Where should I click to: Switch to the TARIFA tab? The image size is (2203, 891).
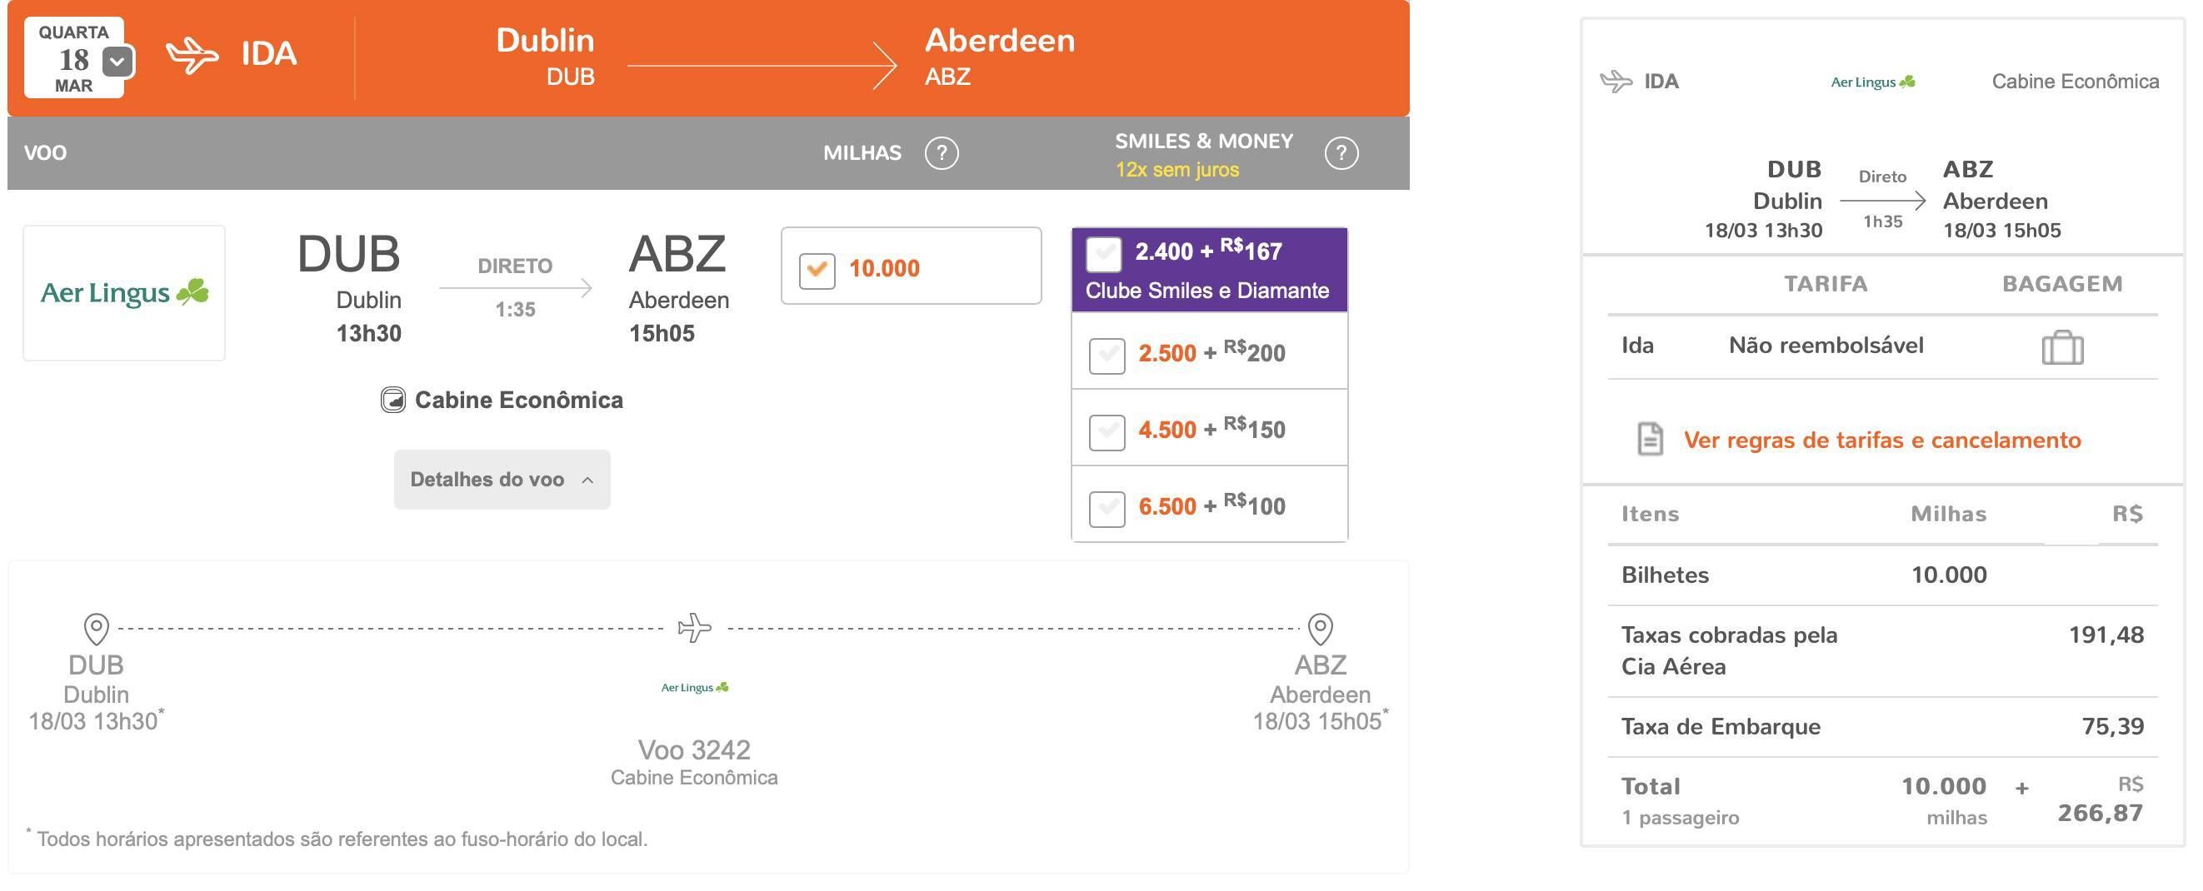coord(1825,284)
